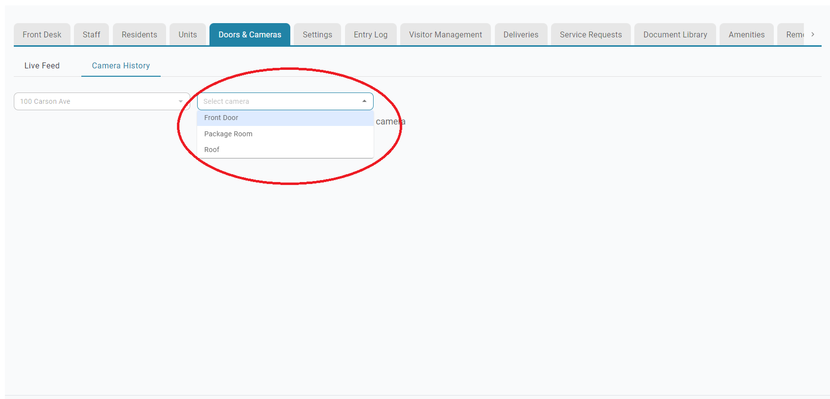Image resolution: width=830 pixels, height=399 pixels.
Task: Switch to the Live Feed tab
Action: (x=42, y=65)
